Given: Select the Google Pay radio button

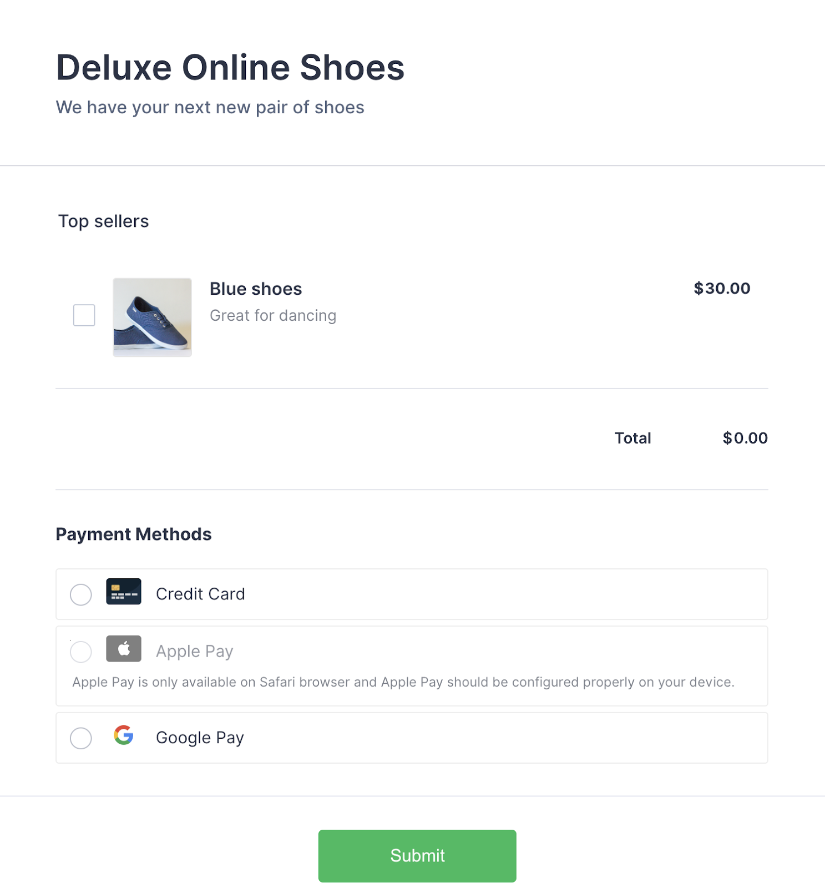Looking at the screenshot, I should point(81,738).
